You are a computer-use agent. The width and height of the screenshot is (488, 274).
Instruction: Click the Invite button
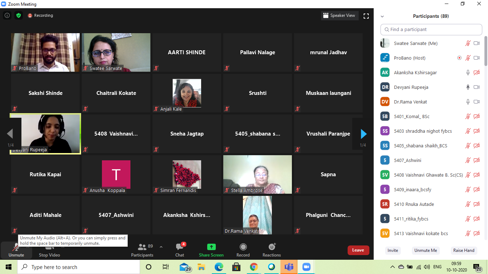393,250
